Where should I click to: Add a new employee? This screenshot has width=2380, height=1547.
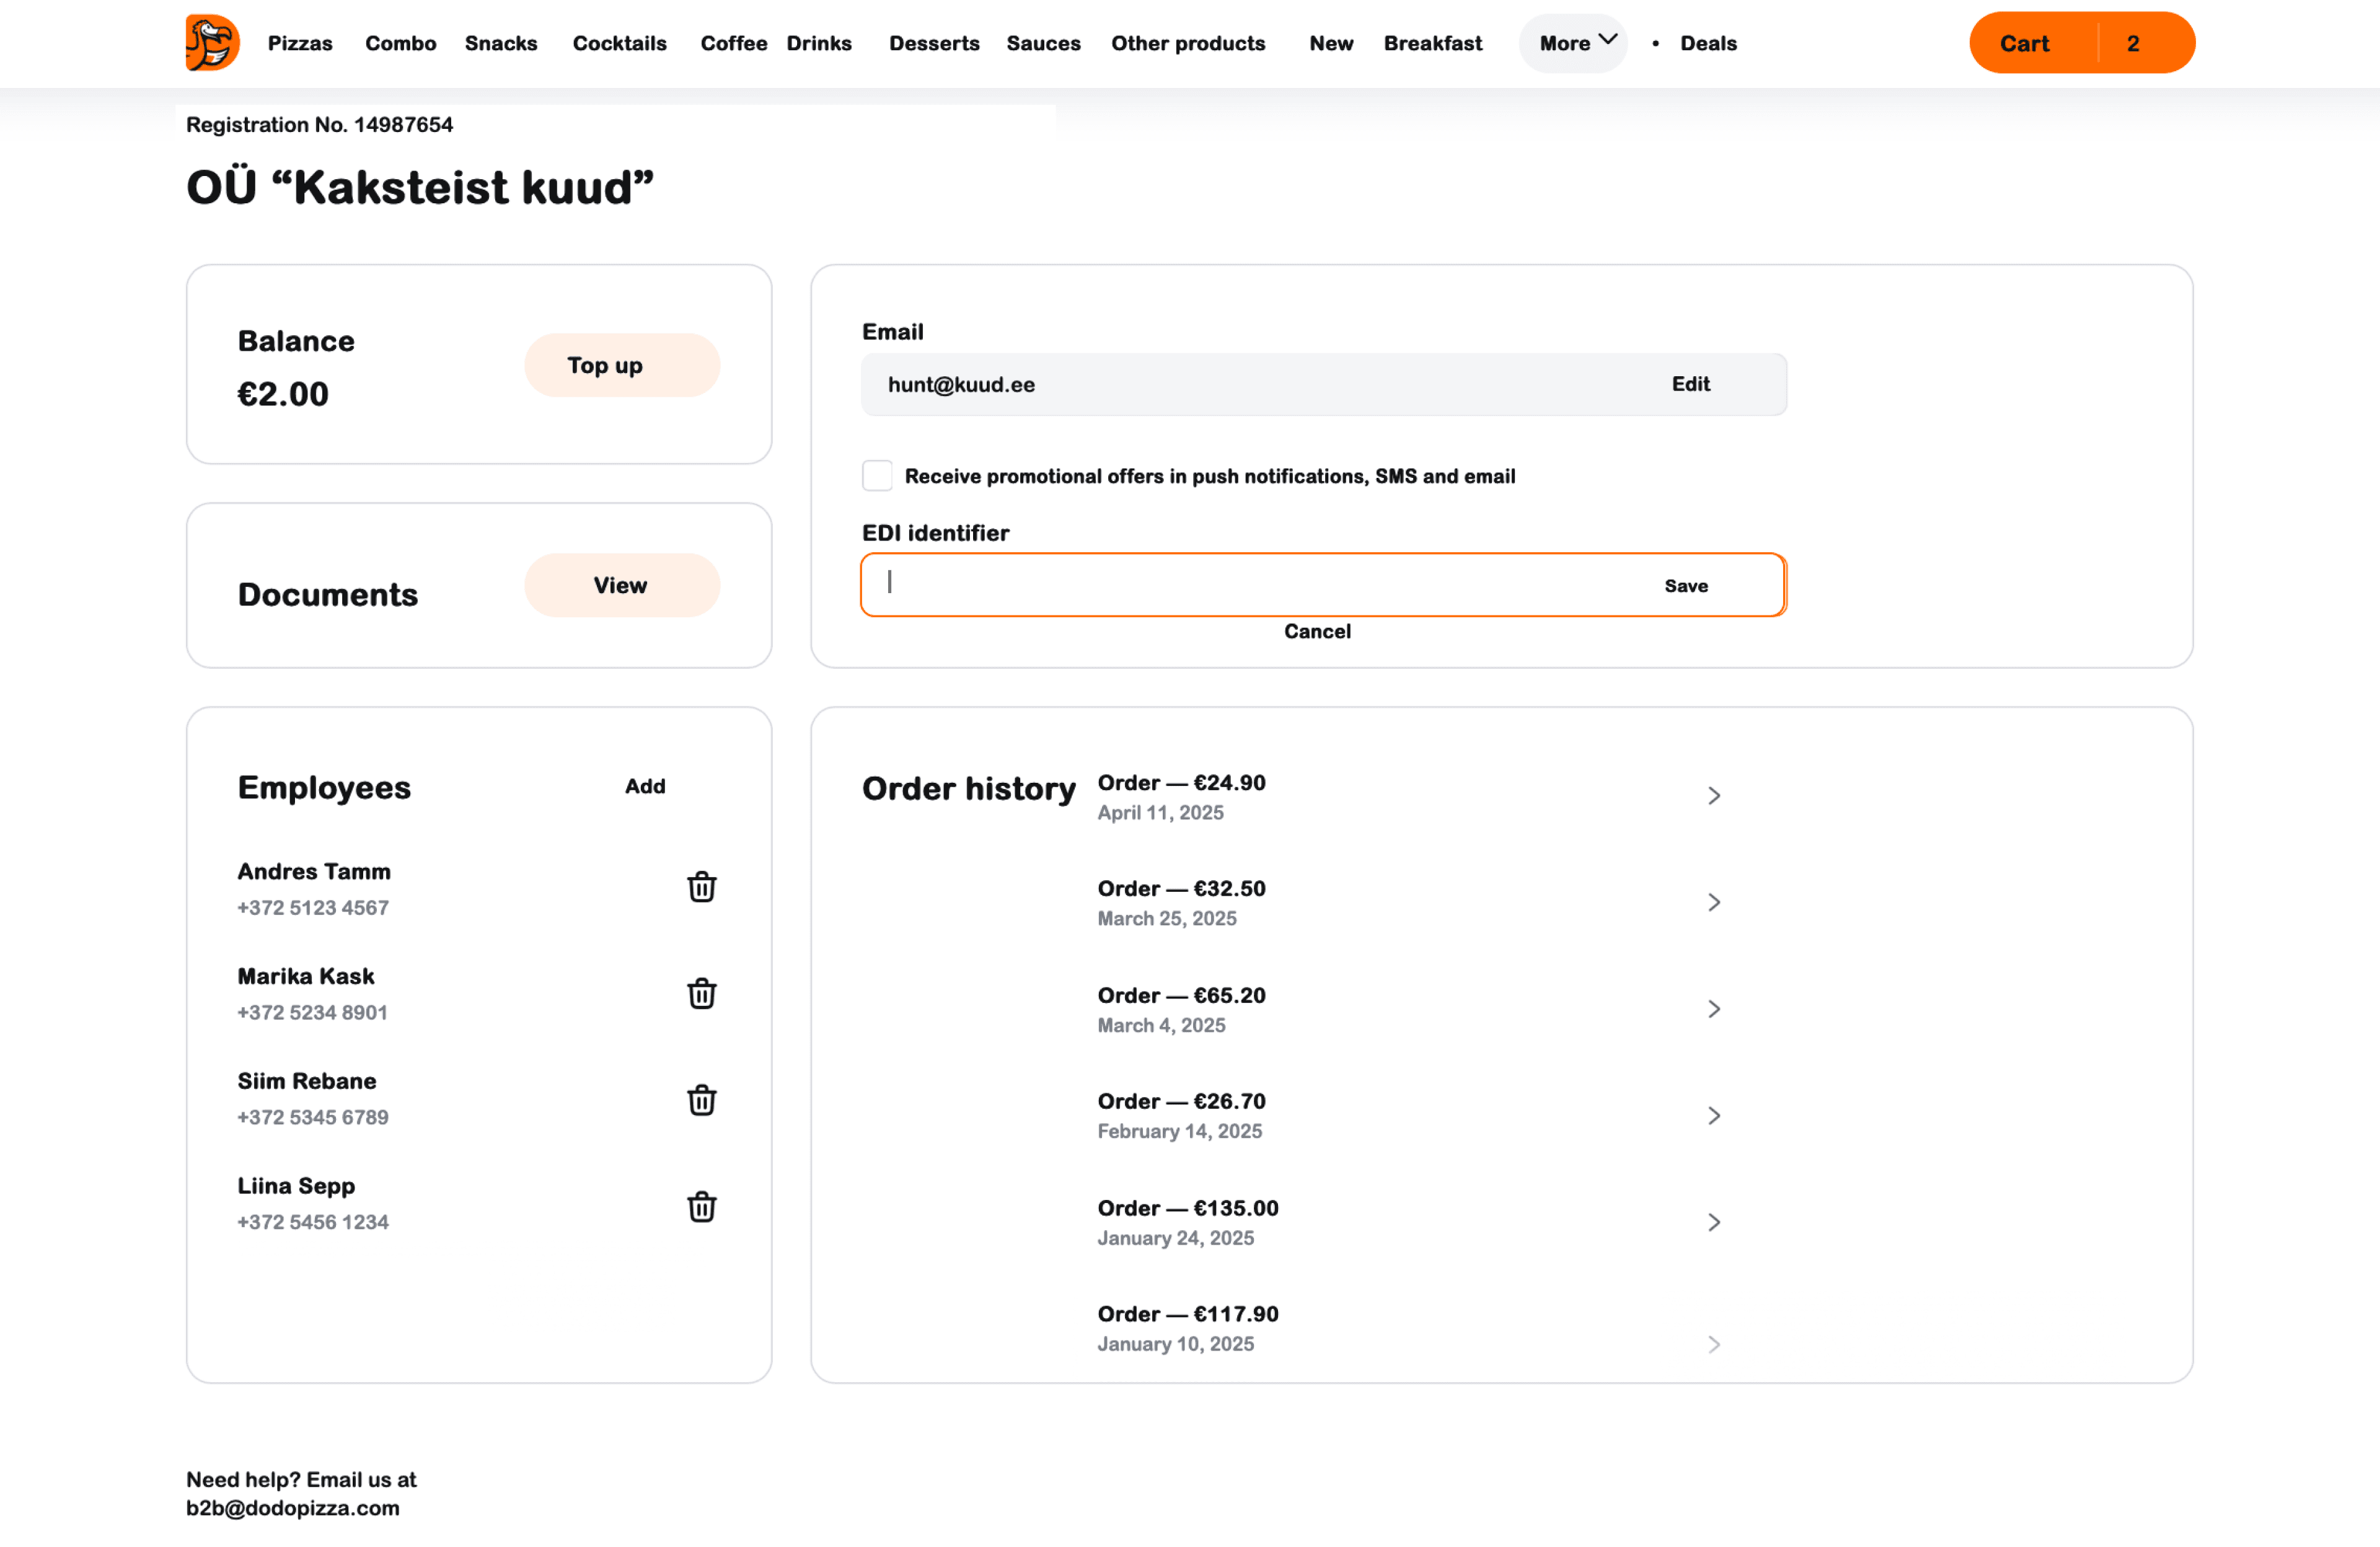(645, 786)
